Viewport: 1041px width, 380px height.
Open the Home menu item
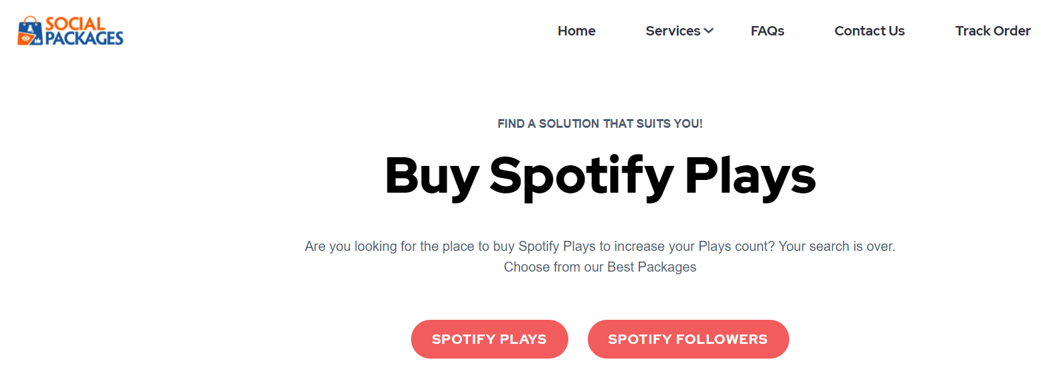[x=576, y=31]
